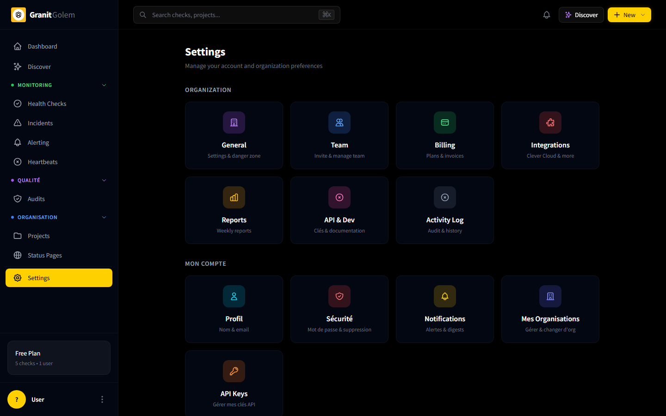The height and width of the screenshot is (416, 666).
Task: Open the Free Plan card
Action: pos(59,358)
